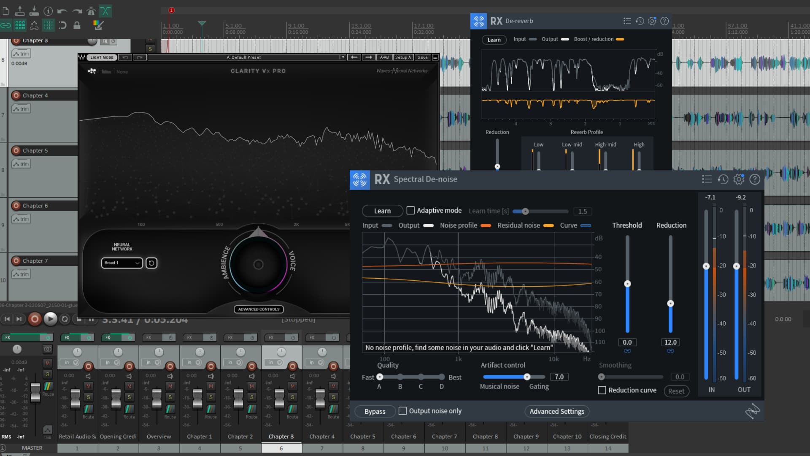This screenshot has width=810, height=456.
Task: Click the Threshold slider handle
Action: [627, 284]
